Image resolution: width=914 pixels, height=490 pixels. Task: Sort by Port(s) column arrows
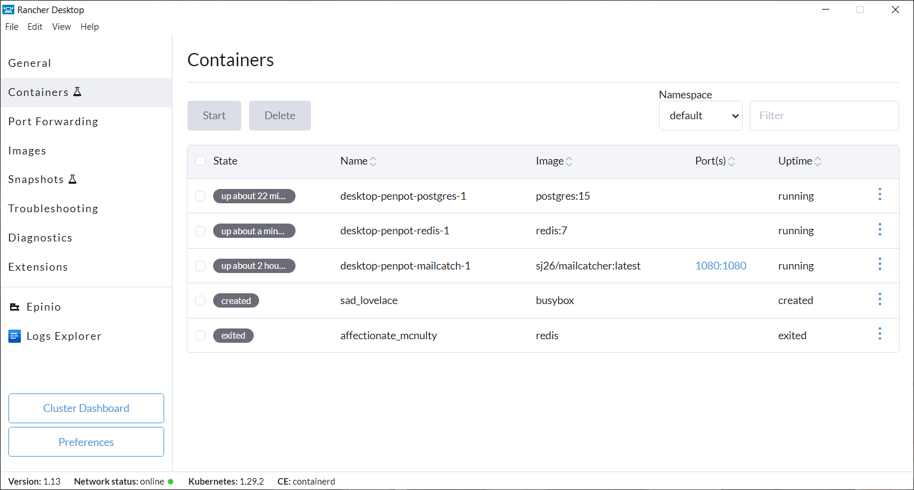(x=731, y=161)
